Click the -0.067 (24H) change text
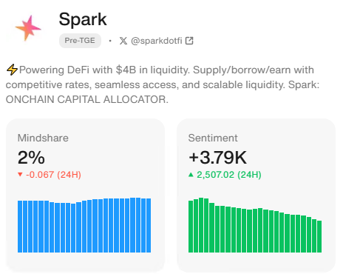 pos(53,175)
